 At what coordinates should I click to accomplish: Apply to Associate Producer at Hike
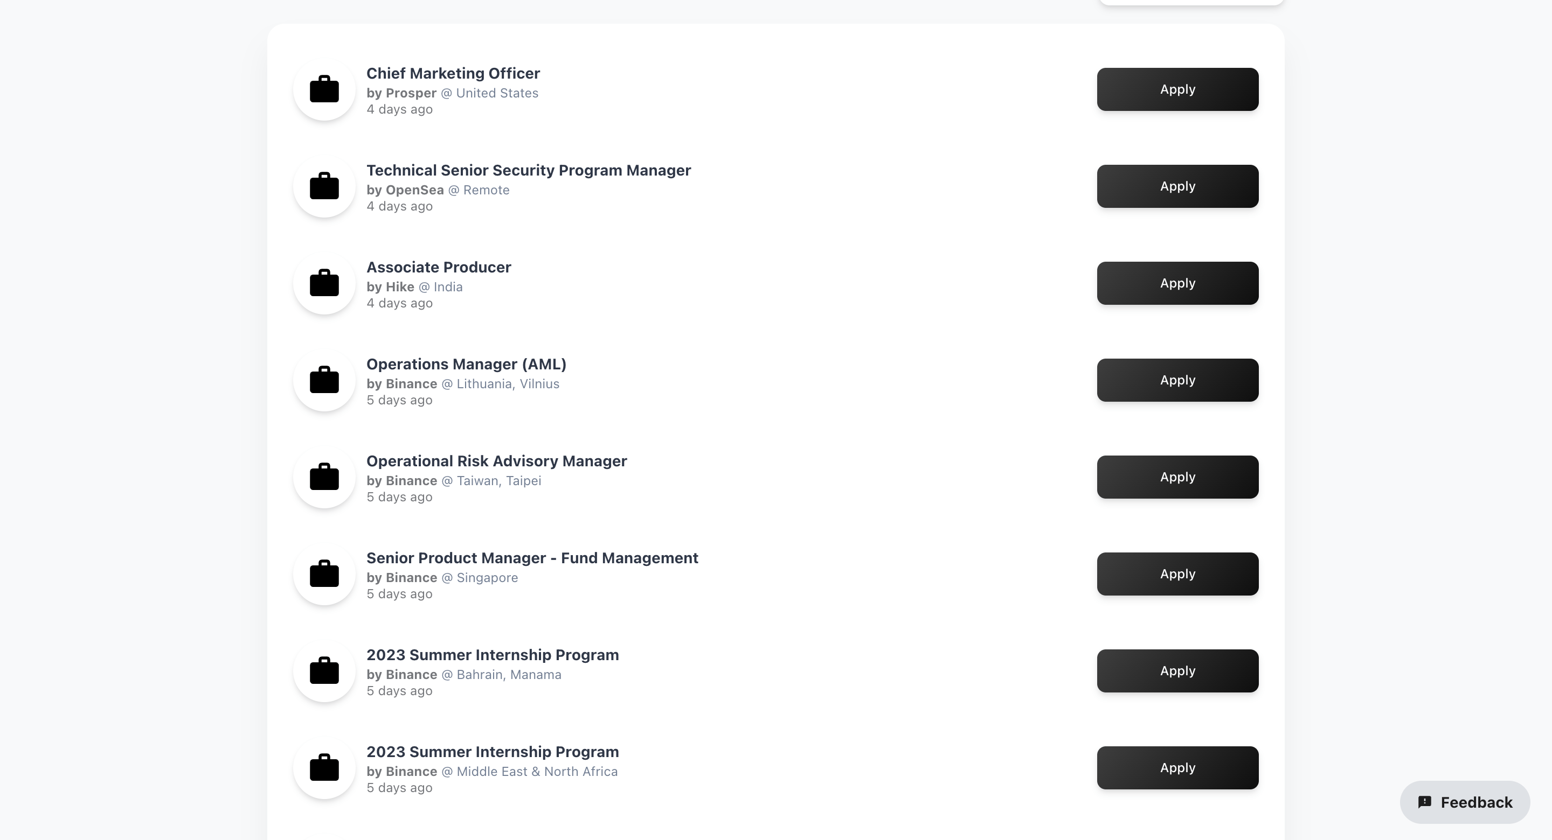click(x=1177, y=284)
